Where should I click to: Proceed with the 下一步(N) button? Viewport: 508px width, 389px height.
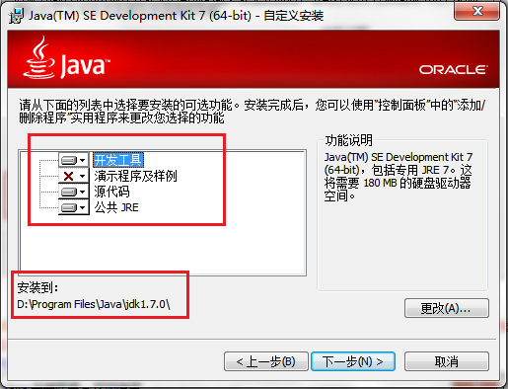tap(353, 361)
